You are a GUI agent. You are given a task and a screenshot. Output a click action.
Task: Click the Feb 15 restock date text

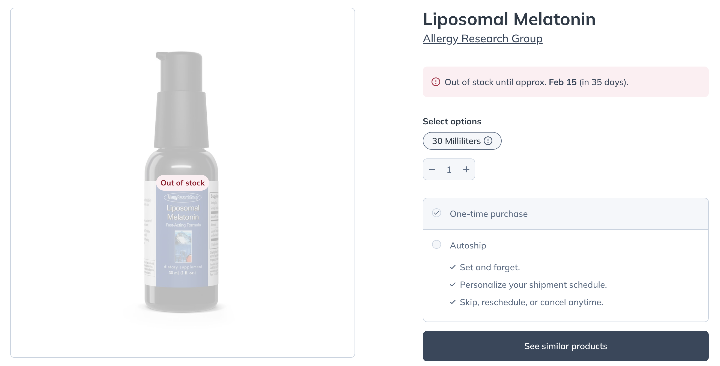562,82
